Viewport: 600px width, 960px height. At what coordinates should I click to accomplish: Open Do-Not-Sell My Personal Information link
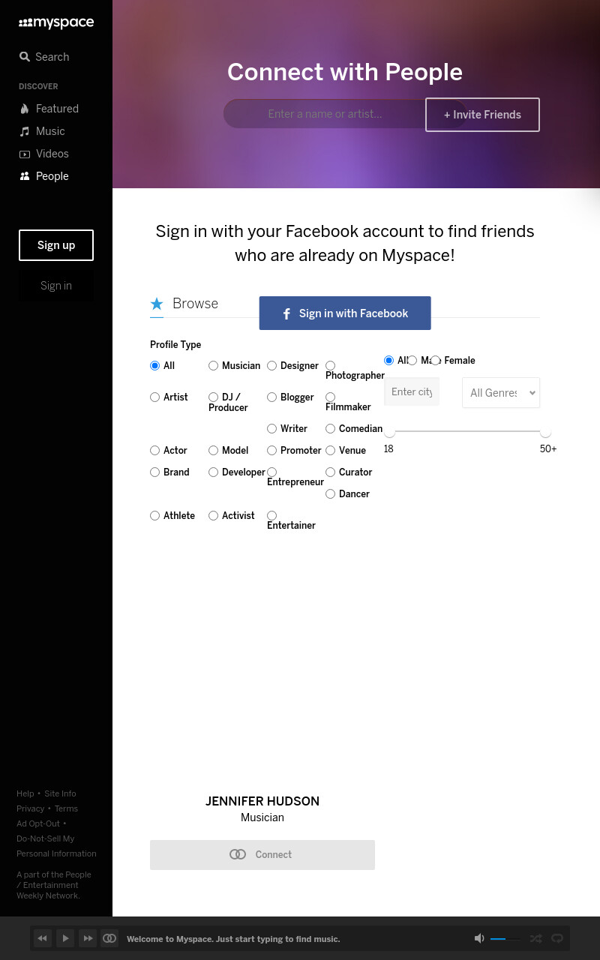(x=56, y=846)
